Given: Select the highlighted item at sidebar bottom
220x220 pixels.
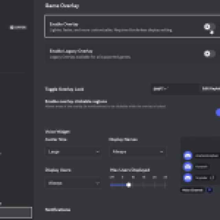Looking at the screenshot, I should (x=16, y=212).
